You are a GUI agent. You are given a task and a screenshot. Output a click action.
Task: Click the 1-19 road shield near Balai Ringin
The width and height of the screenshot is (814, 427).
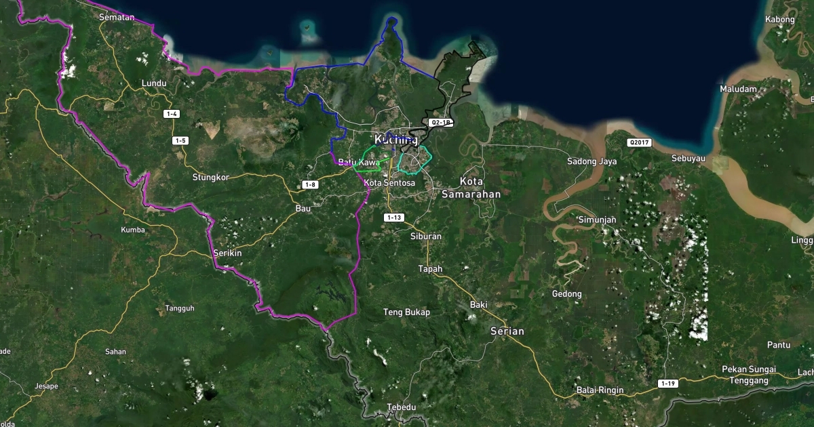[x=667, y=384]
